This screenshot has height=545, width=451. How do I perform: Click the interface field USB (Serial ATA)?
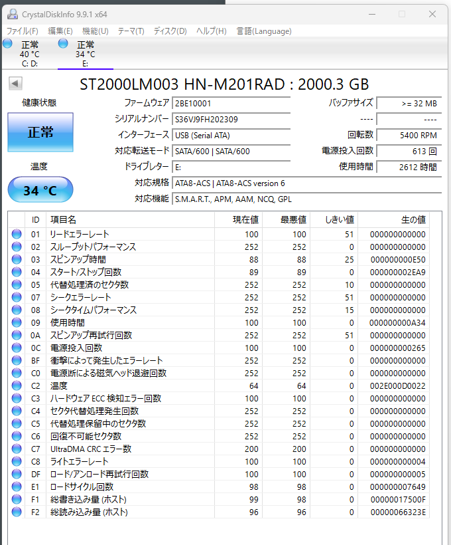point(231,135)
